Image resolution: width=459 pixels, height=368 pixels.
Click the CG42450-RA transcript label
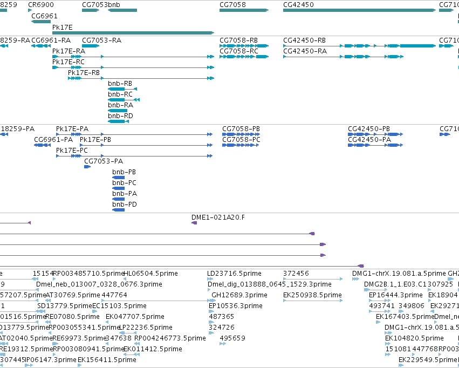tap(305, 51)
